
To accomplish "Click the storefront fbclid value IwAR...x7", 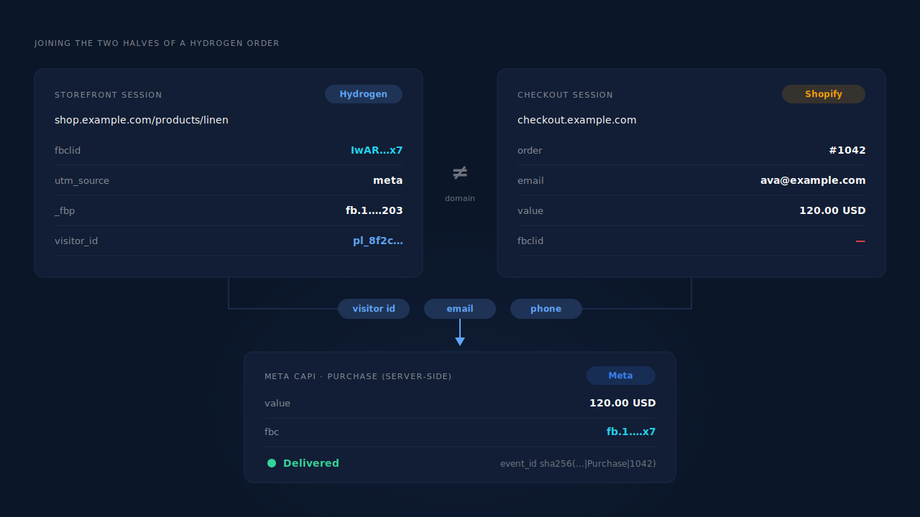I will point(377,150).
